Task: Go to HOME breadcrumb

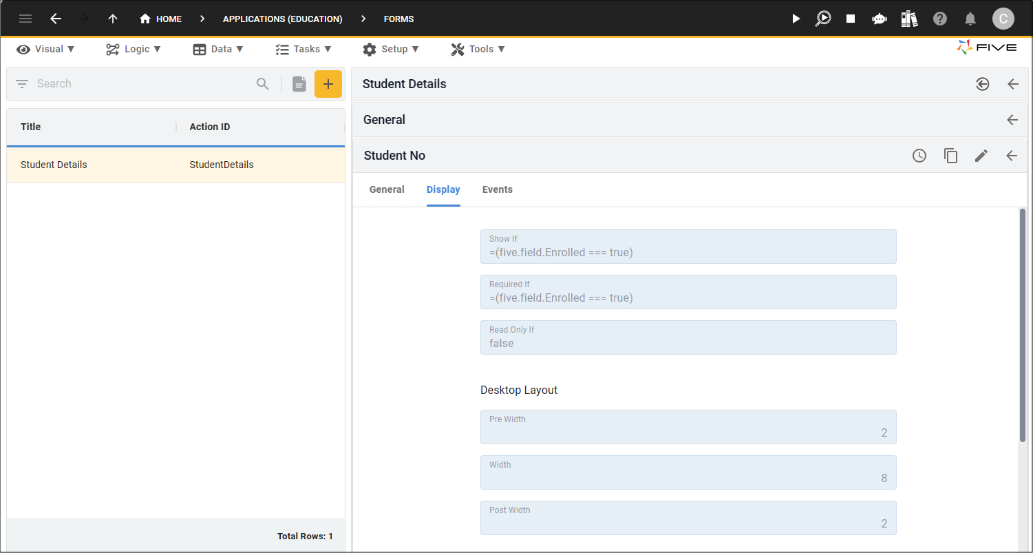Action: point(161,19)
